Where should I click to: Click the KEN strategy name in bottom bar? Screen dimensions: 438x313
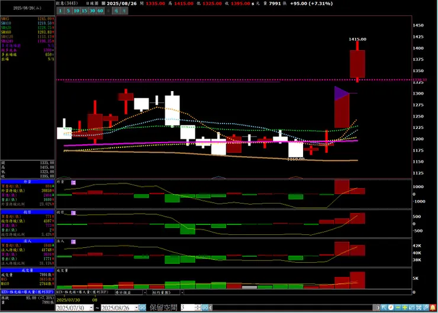83,292
